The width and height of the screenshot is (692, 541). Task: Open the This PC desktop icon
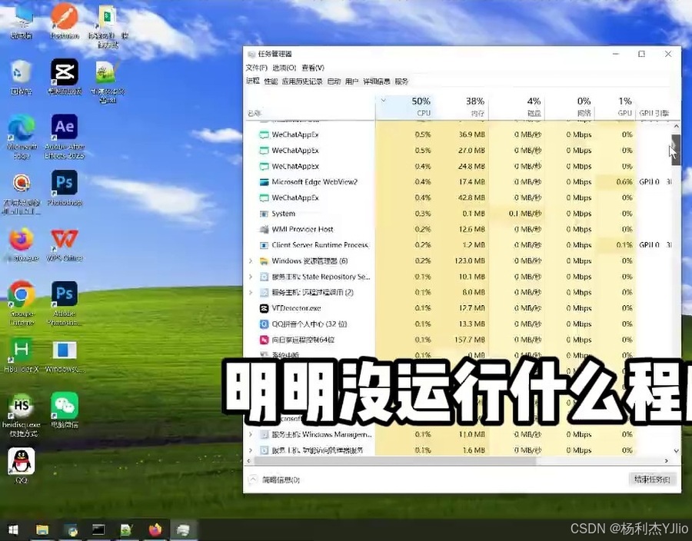(22, 21)
